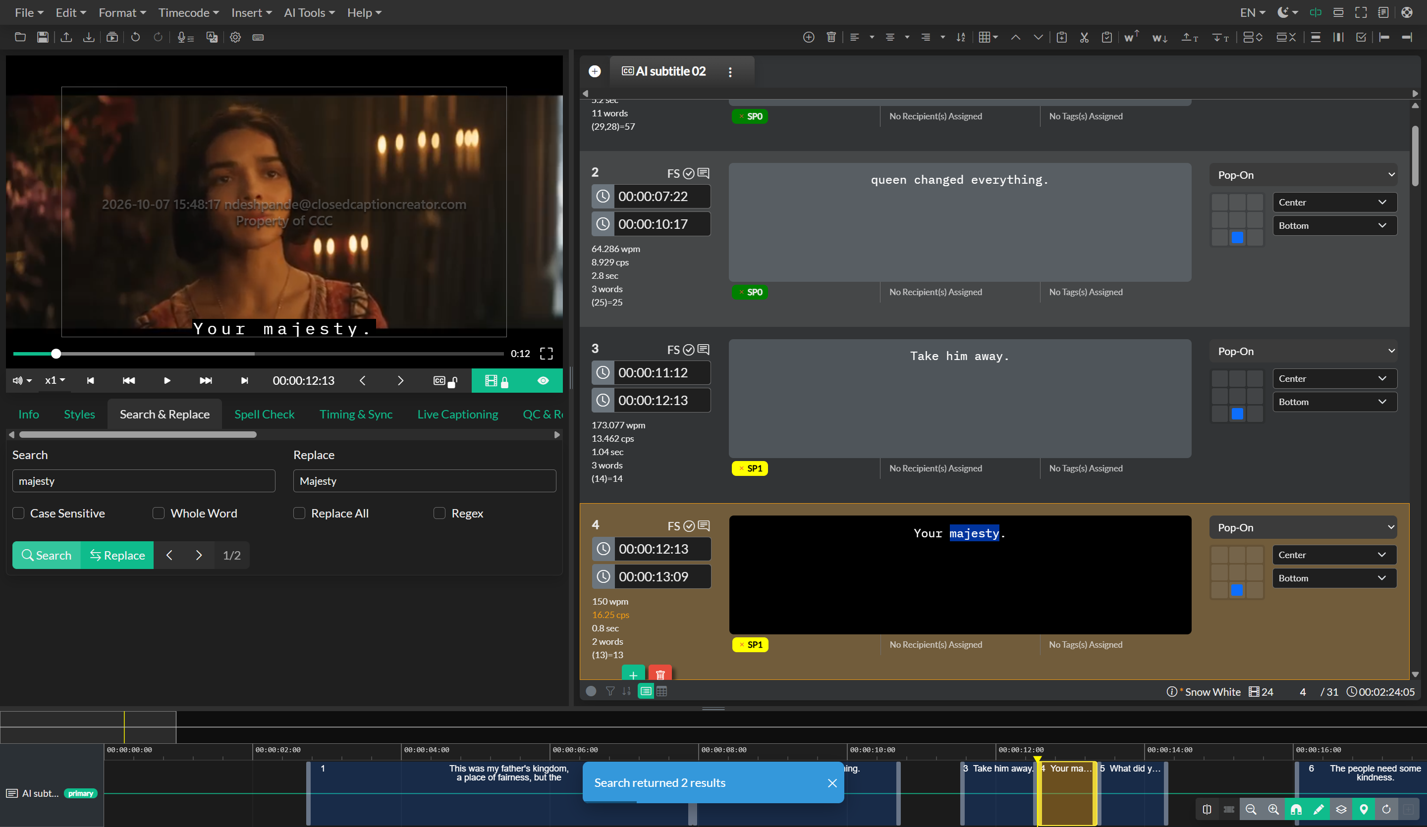
Task: Click the Search text field containing majesty
Action: (144, 481)
